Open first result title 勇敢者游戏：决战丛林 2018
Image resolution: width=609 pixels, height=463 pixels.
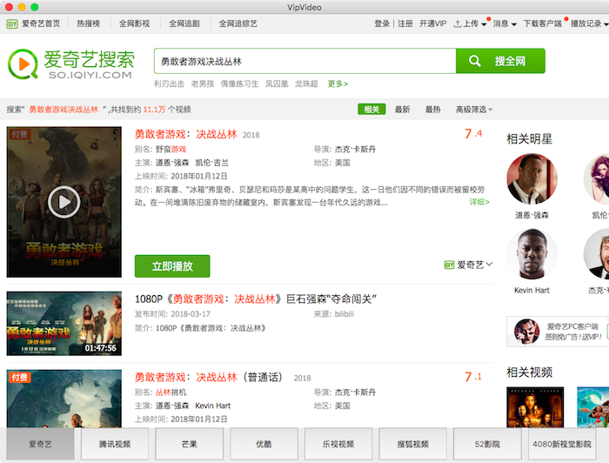[185, 134]
